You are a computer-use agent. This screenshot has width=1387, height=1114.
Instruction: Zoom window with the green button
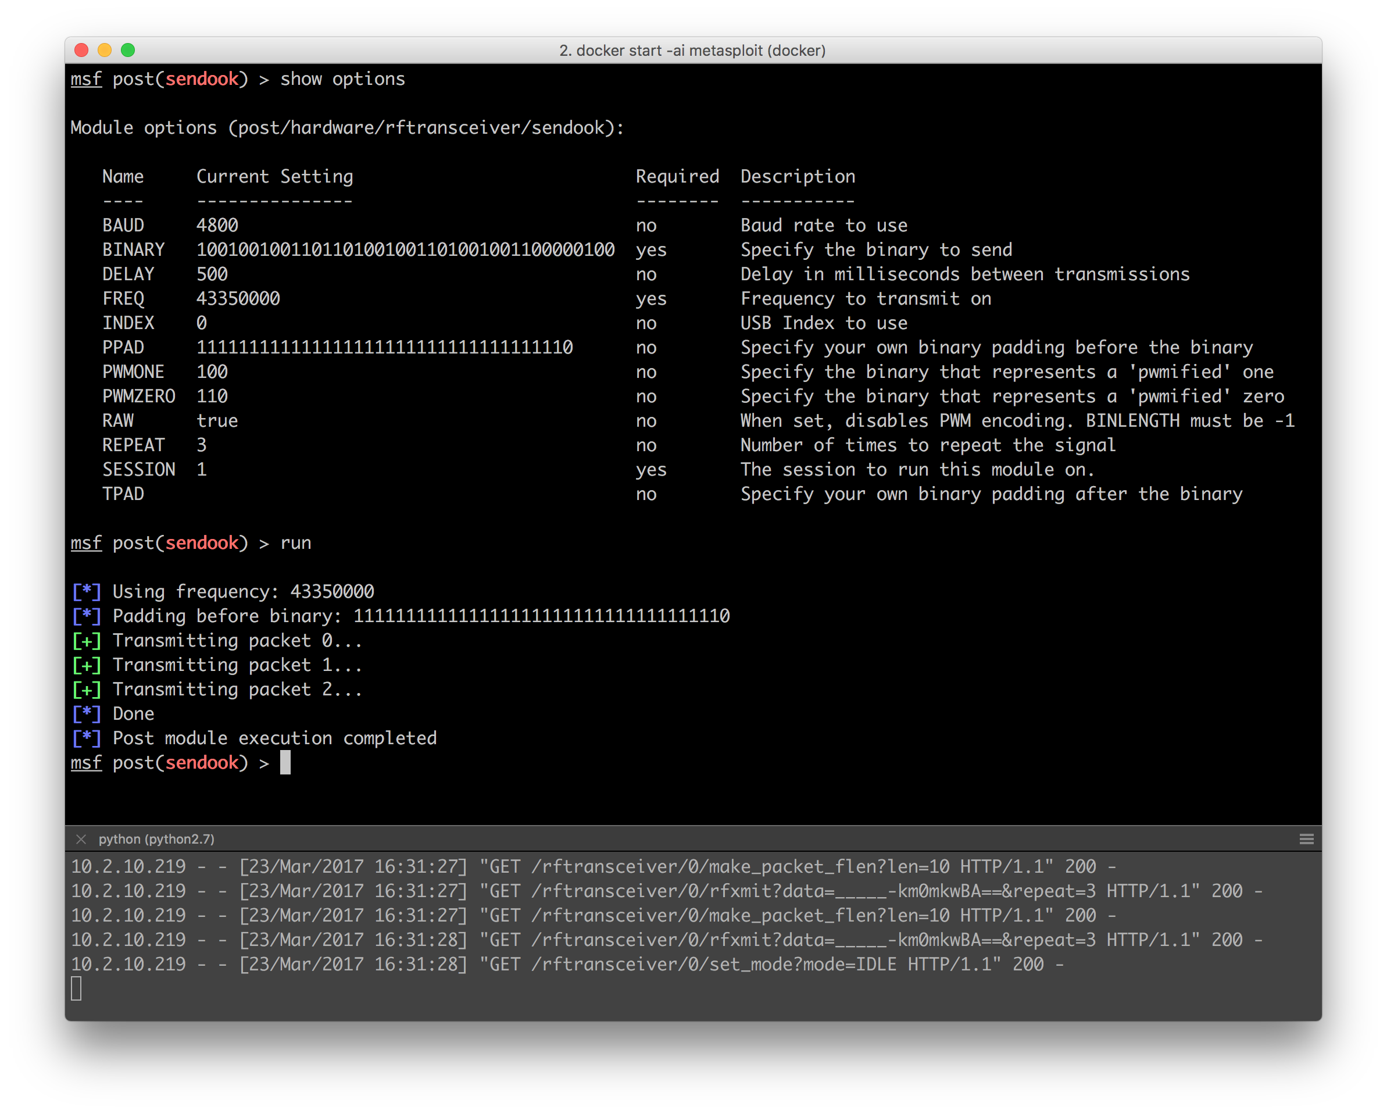click(128, 50)
